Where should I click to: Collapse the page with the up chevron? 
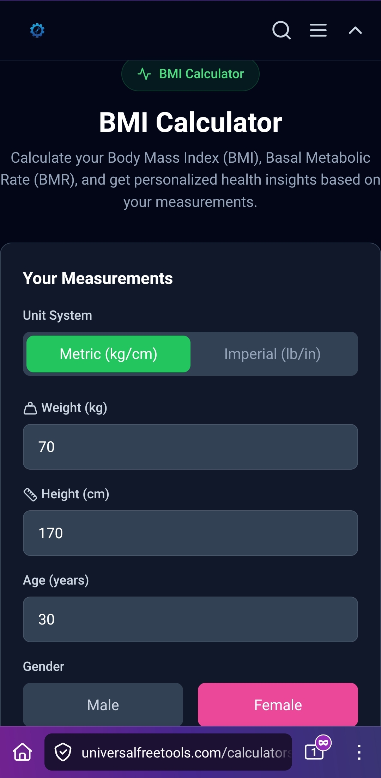[x=355, y=30]
